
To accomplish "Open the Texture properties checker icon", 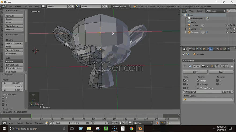I will (221, 49).
